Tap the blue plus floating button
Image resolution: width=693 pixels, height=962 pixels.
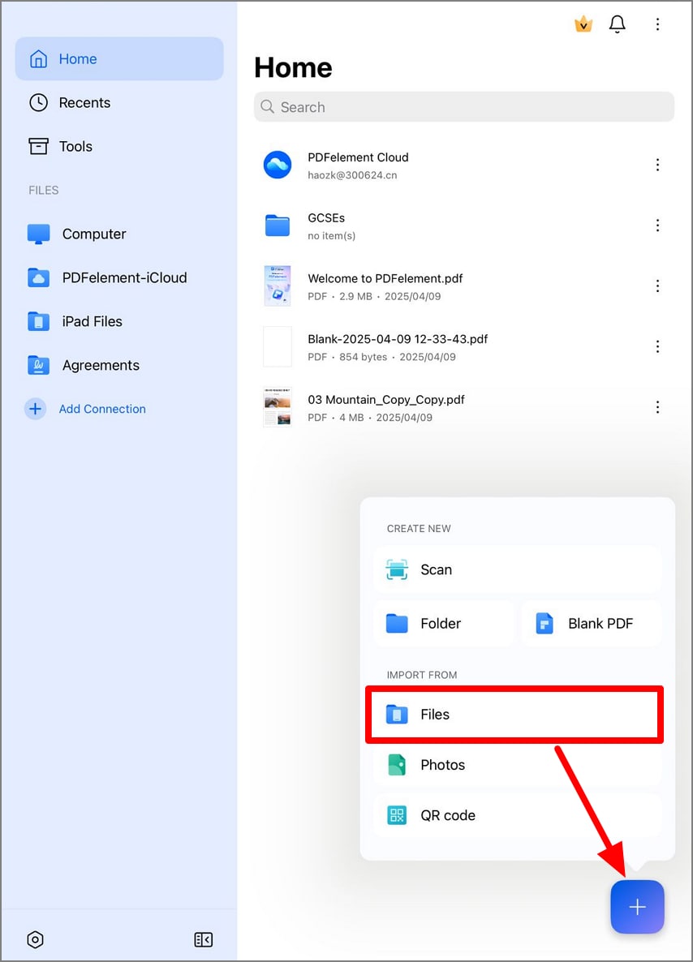point(637,907)
